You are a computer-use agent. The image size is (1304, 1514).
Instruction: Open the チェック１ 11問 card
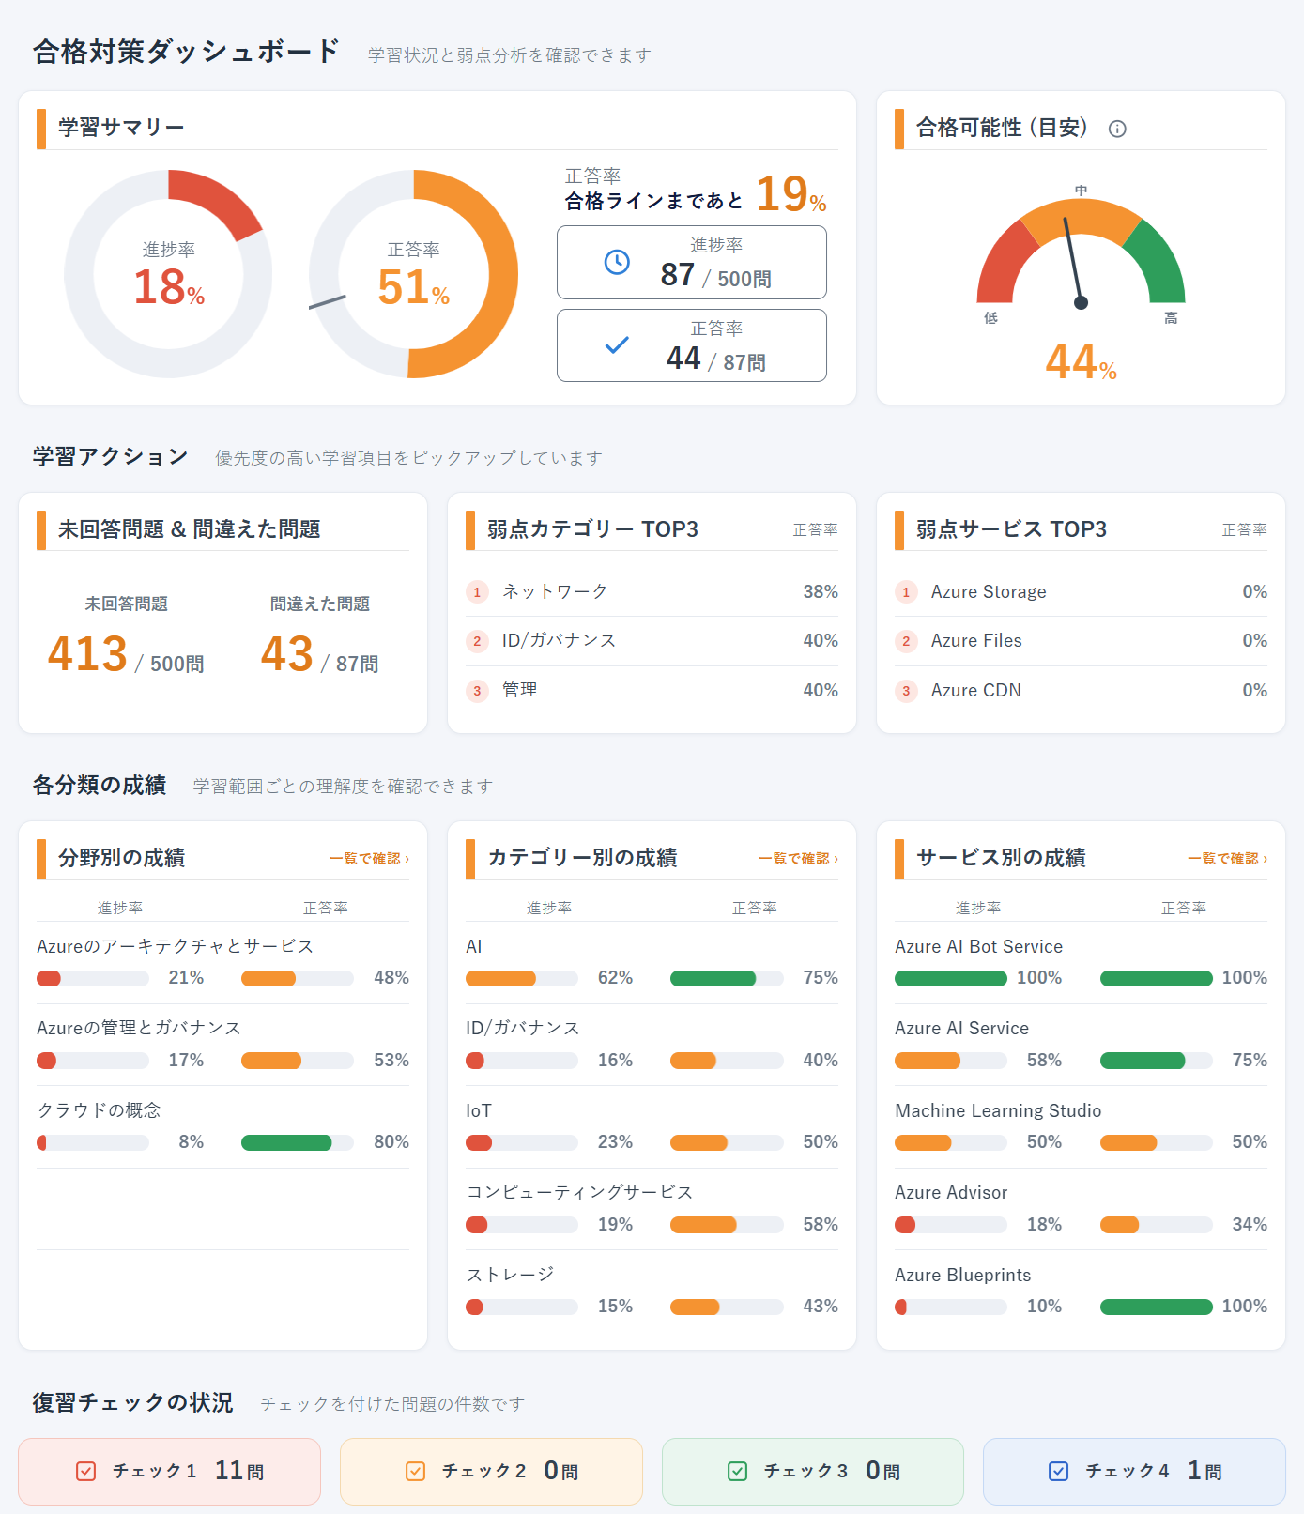169,1471
